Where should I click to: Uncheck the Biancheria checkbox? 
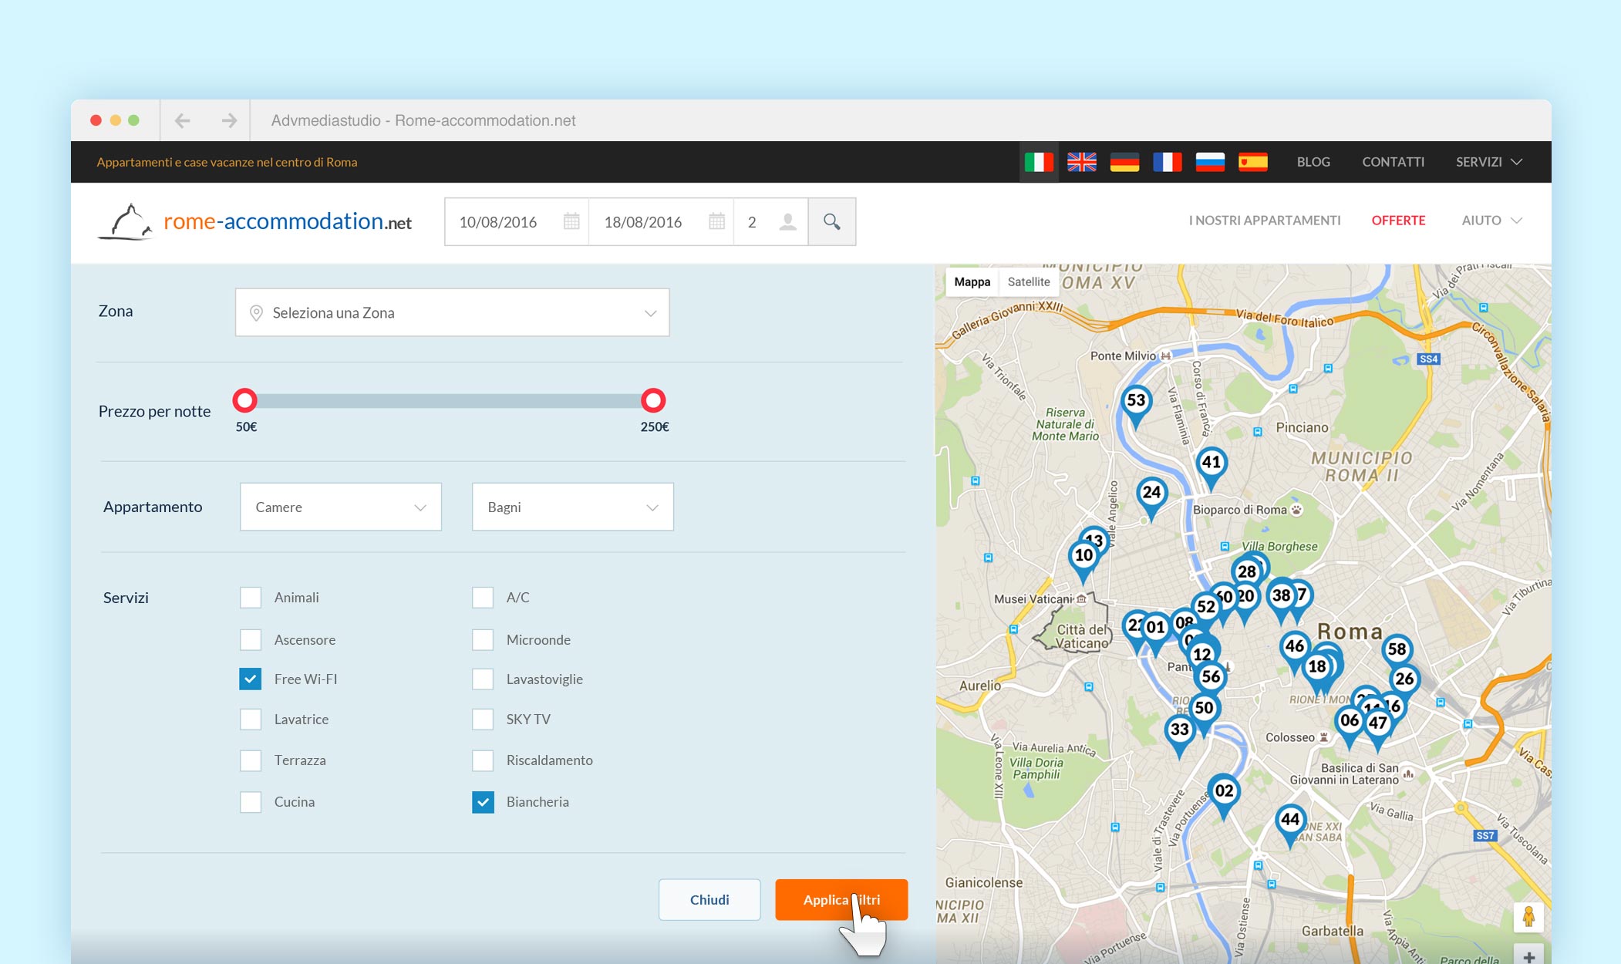point(483,802)
